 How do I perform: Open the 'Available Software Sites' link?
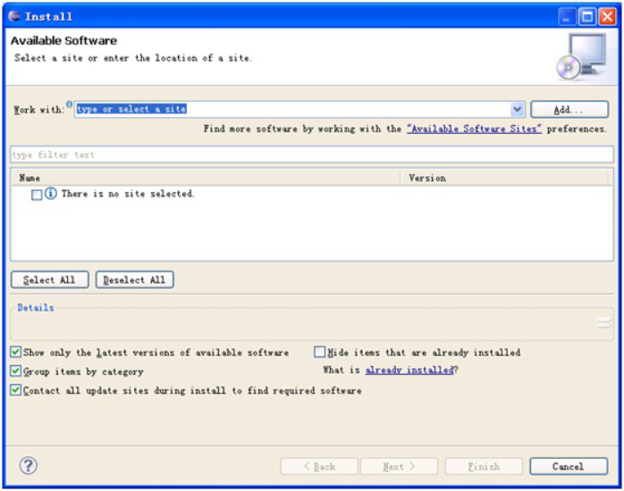474,129
